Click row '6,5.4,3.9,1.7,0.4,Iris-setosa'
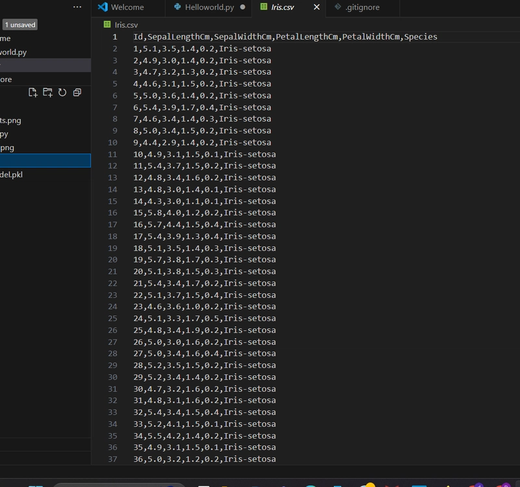 tap(202, 107)
